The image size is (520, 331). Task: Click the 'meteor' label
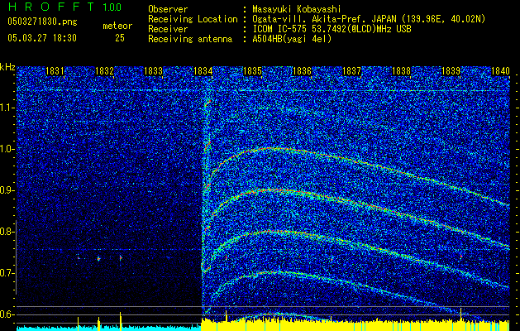[x=117, y=26]
